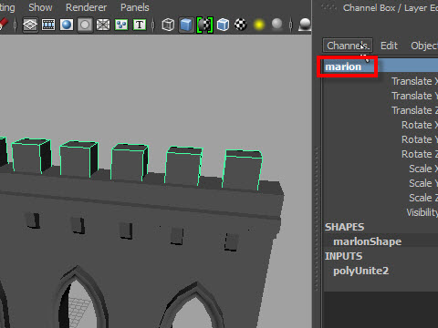This screenshot has width=438, height=328.
Task: Open the Channels menu in Channel Box
Action: tap(348, 46)
